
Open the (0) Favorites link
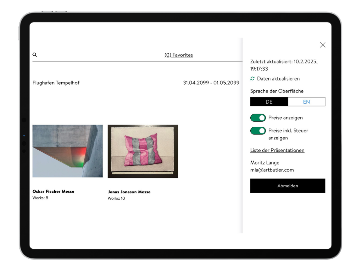(x=179, y=55)
